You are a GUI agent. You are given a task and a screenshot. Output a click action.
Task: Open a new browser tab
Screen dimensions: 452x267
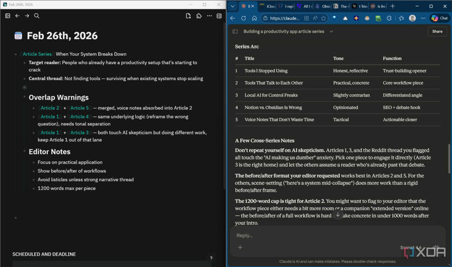393,6
